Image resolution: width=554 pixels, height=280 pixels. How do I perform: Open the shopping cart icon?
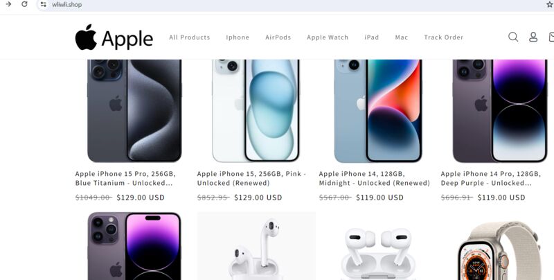pos(551,37)
